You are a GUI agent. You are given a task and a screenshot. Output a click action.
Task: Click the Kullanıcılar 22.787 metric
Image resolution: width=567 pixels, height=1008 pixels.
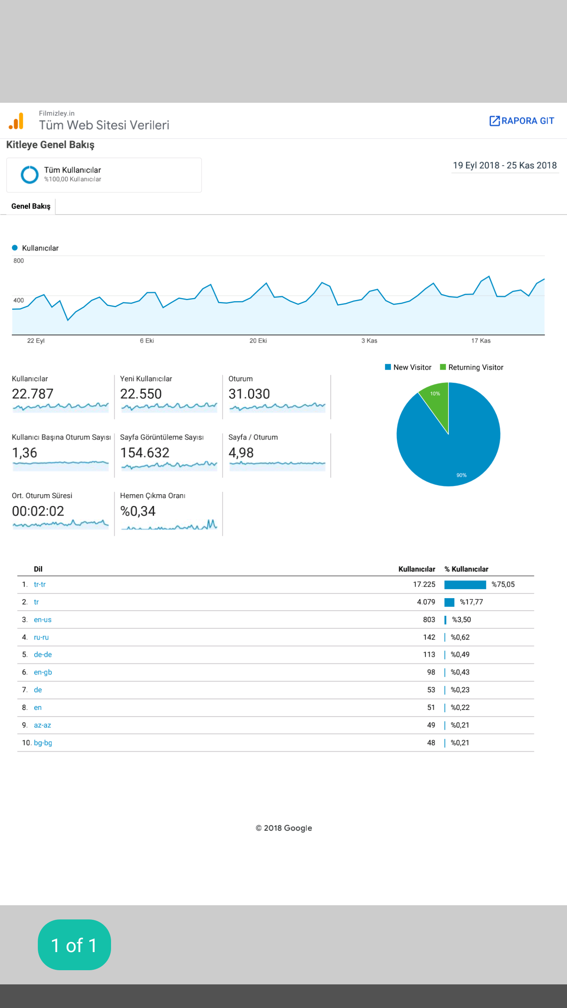[x=60, y=394]
